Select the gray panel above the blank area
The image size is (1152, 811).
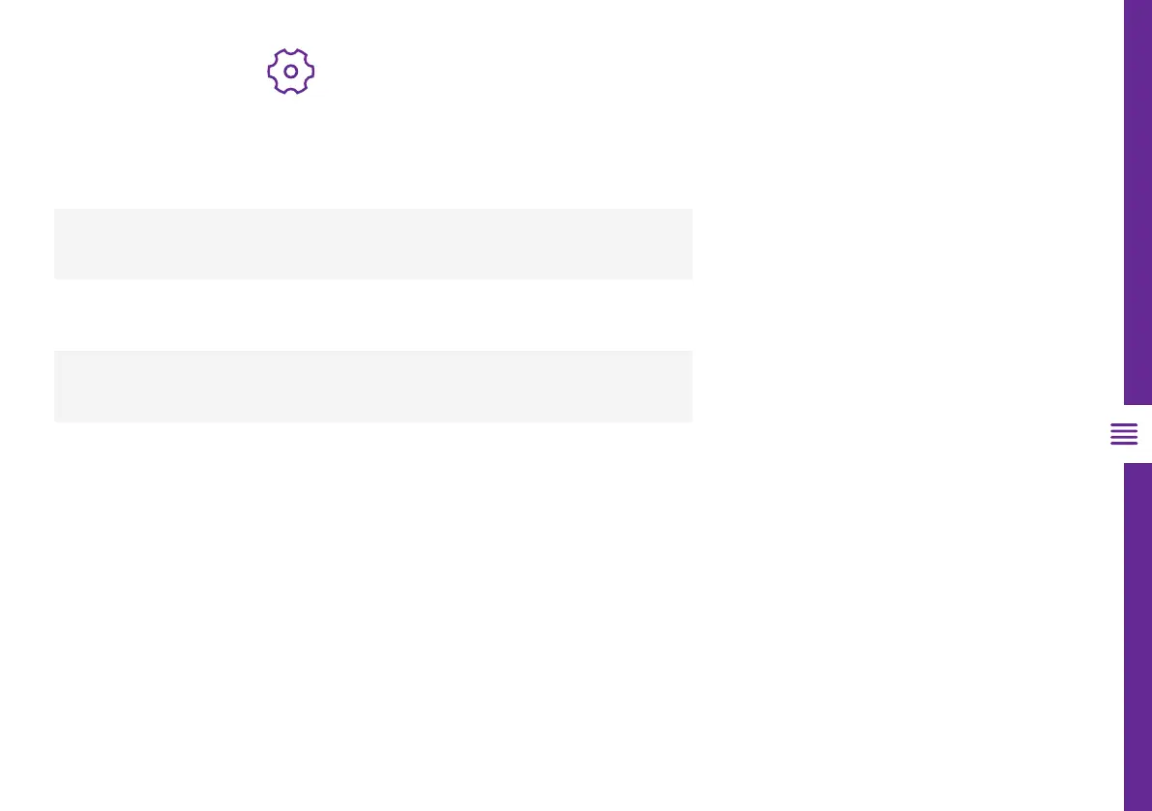pyautogui.click(x=372, y=386)
